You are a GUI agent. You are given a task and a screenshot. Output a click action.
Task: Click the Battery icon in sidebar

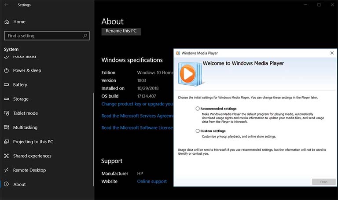[7, 84]
